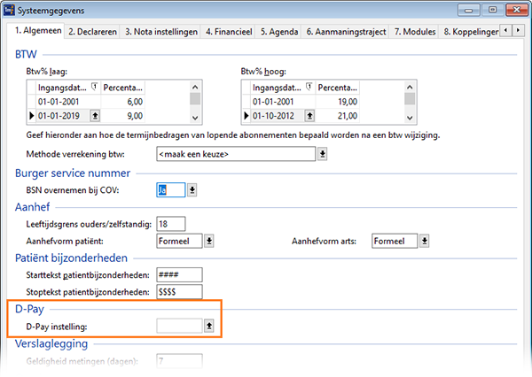
Task: Open the D-Pay instelling lookup arrow
Action: coord(209,326)
